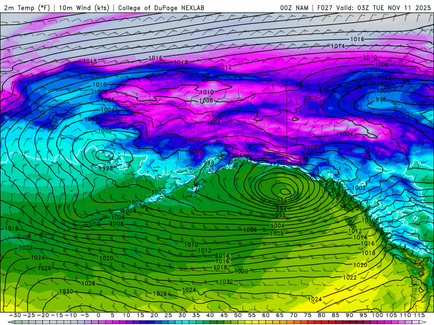Screen dimensions: 434x325
Task: Select the 65 temperature scale label
Action: pyautogui.click(x=279, y=315)
